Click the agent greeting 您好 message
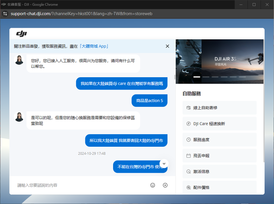This screenshot has height=204, width=274. tap(83, 64)
